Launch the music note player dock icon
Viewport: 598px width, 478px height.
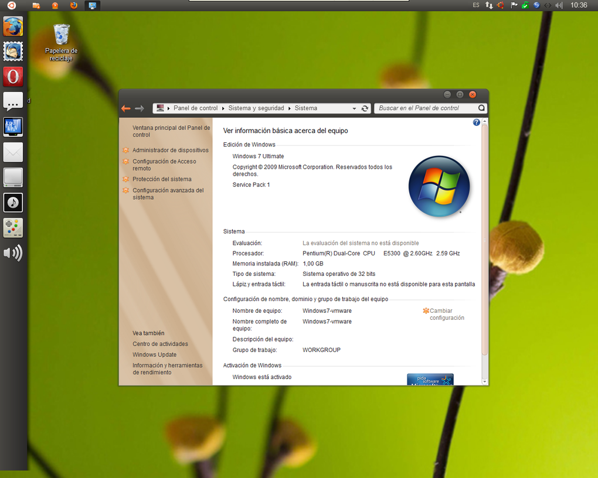[13, 203]
